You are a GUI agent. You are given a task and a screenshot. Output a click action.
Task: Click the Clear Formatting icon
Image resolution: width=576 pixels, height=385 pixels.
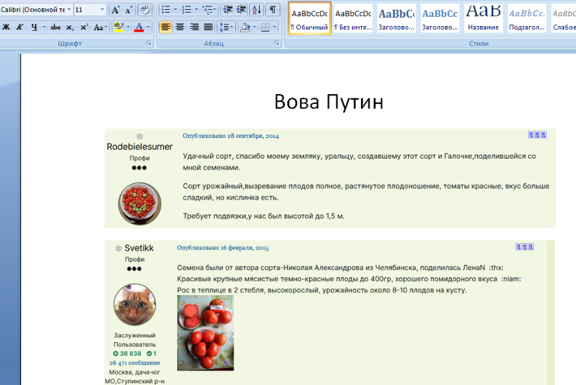[x=145, y=10]
